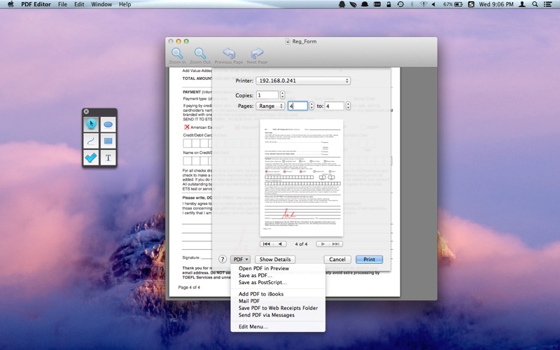Click the page-from stepper arrows
The height and width of the screenshot is (350, 560).
click(x=311, y=106)
